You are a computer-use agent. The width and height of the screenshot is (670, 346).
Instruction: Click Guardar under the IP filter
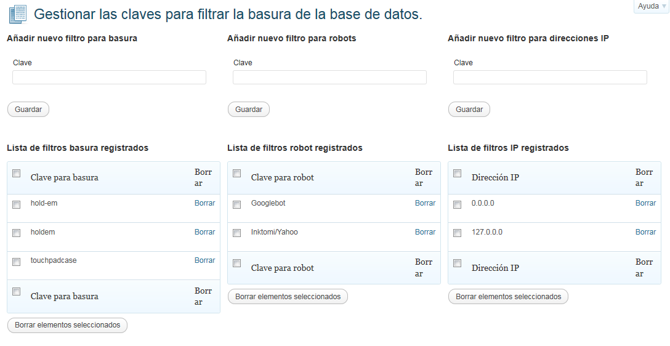coord(469,110)
